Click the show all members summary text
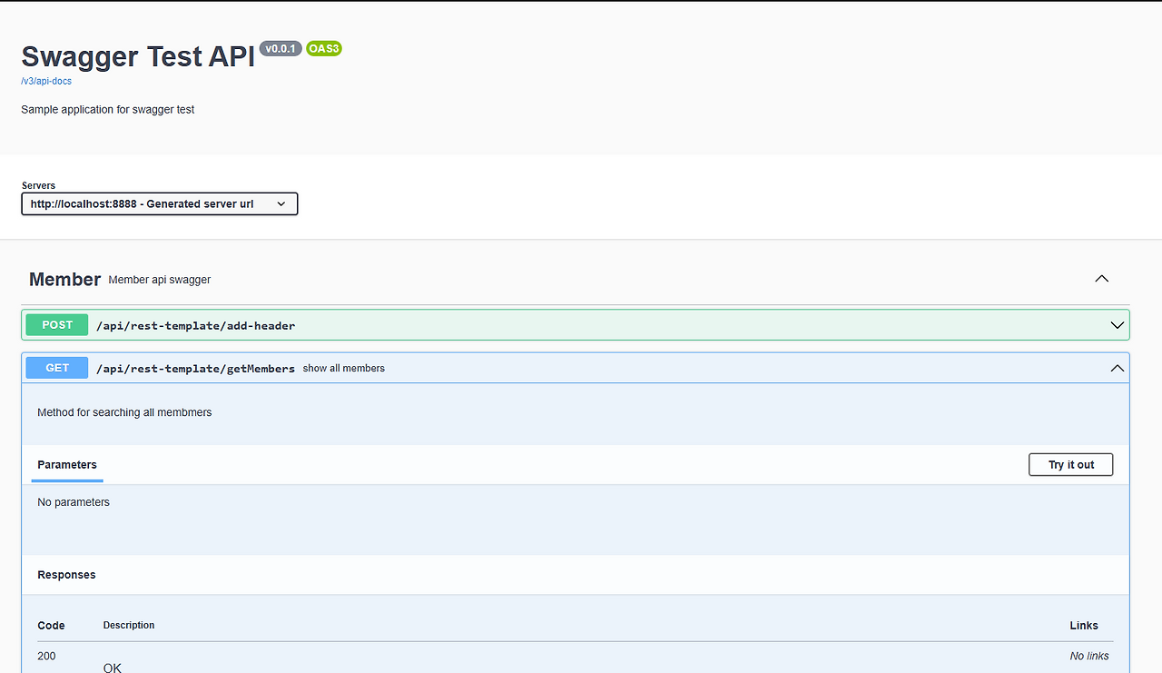Screen dimensions: 1162x673 [343, 368]
